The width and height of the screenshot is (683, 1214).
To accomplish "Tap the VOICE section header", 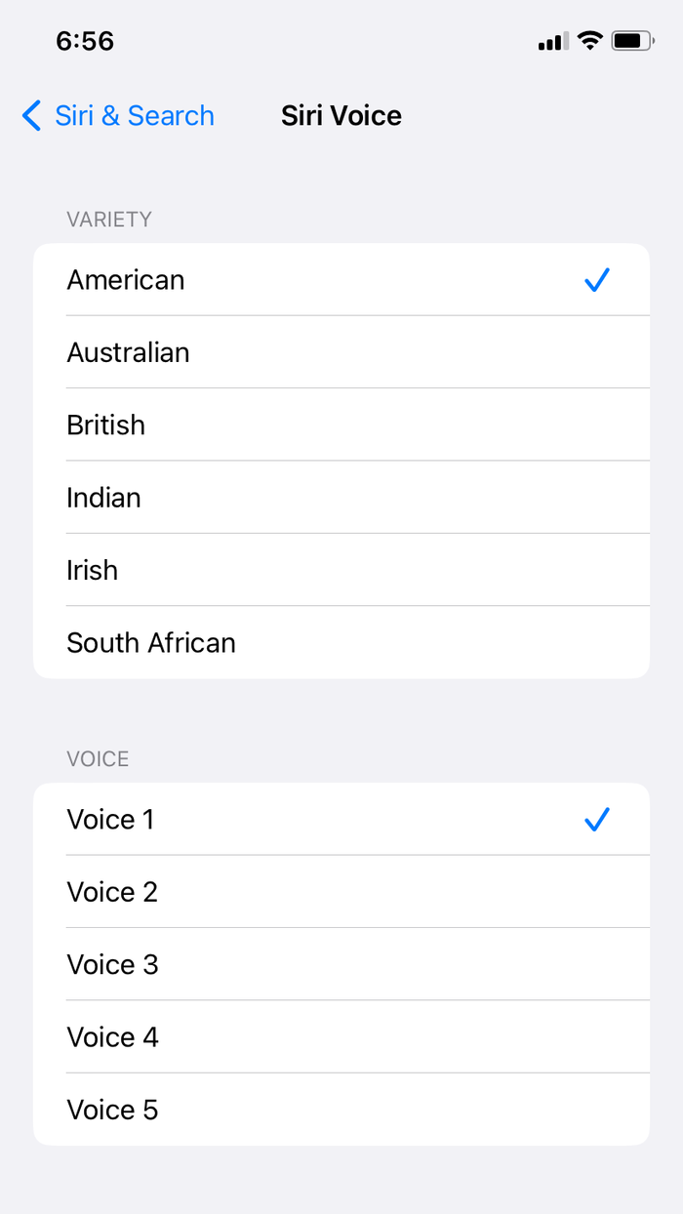I will [98, 758].
